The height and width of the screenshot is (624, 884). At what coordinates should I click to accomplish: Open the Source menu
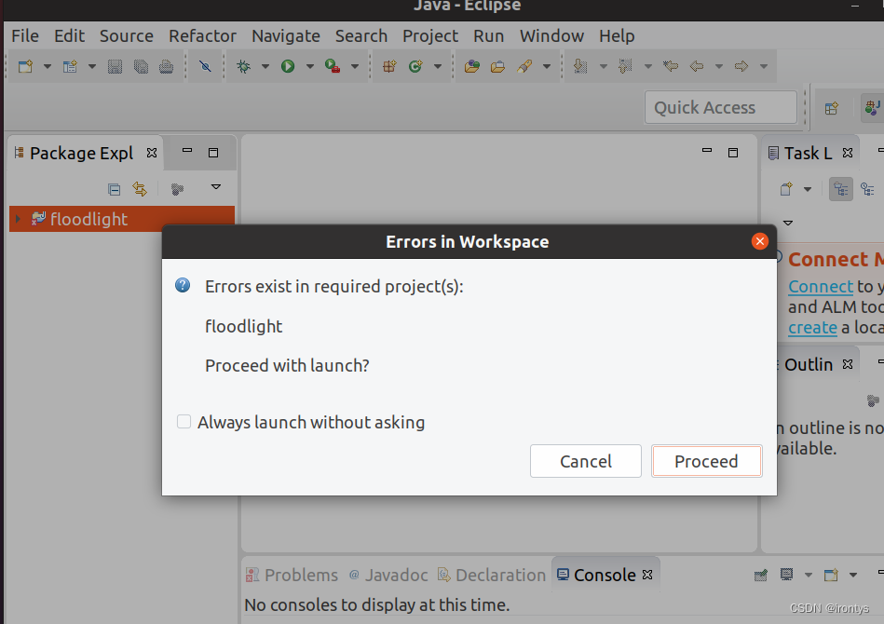[127, 36]
